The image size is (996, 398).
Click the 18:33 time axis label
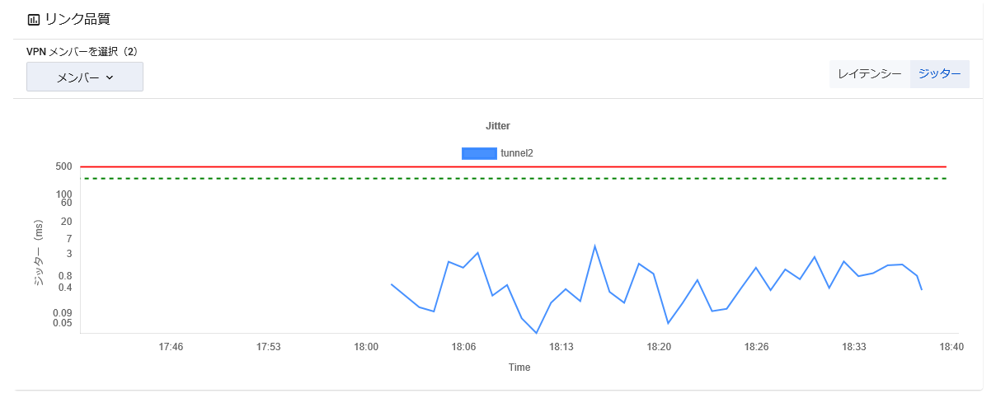click(854, 347)
